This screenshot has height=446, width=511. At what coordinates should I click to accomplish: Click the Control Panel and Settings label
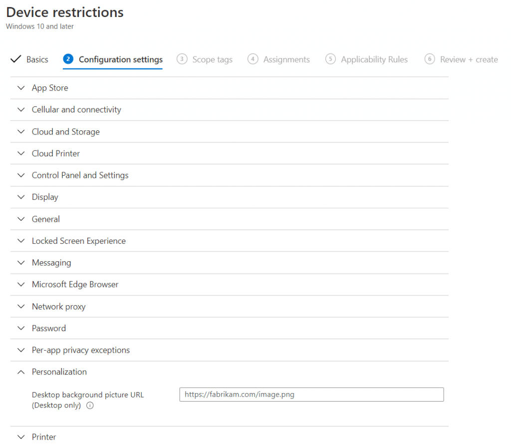80,175
